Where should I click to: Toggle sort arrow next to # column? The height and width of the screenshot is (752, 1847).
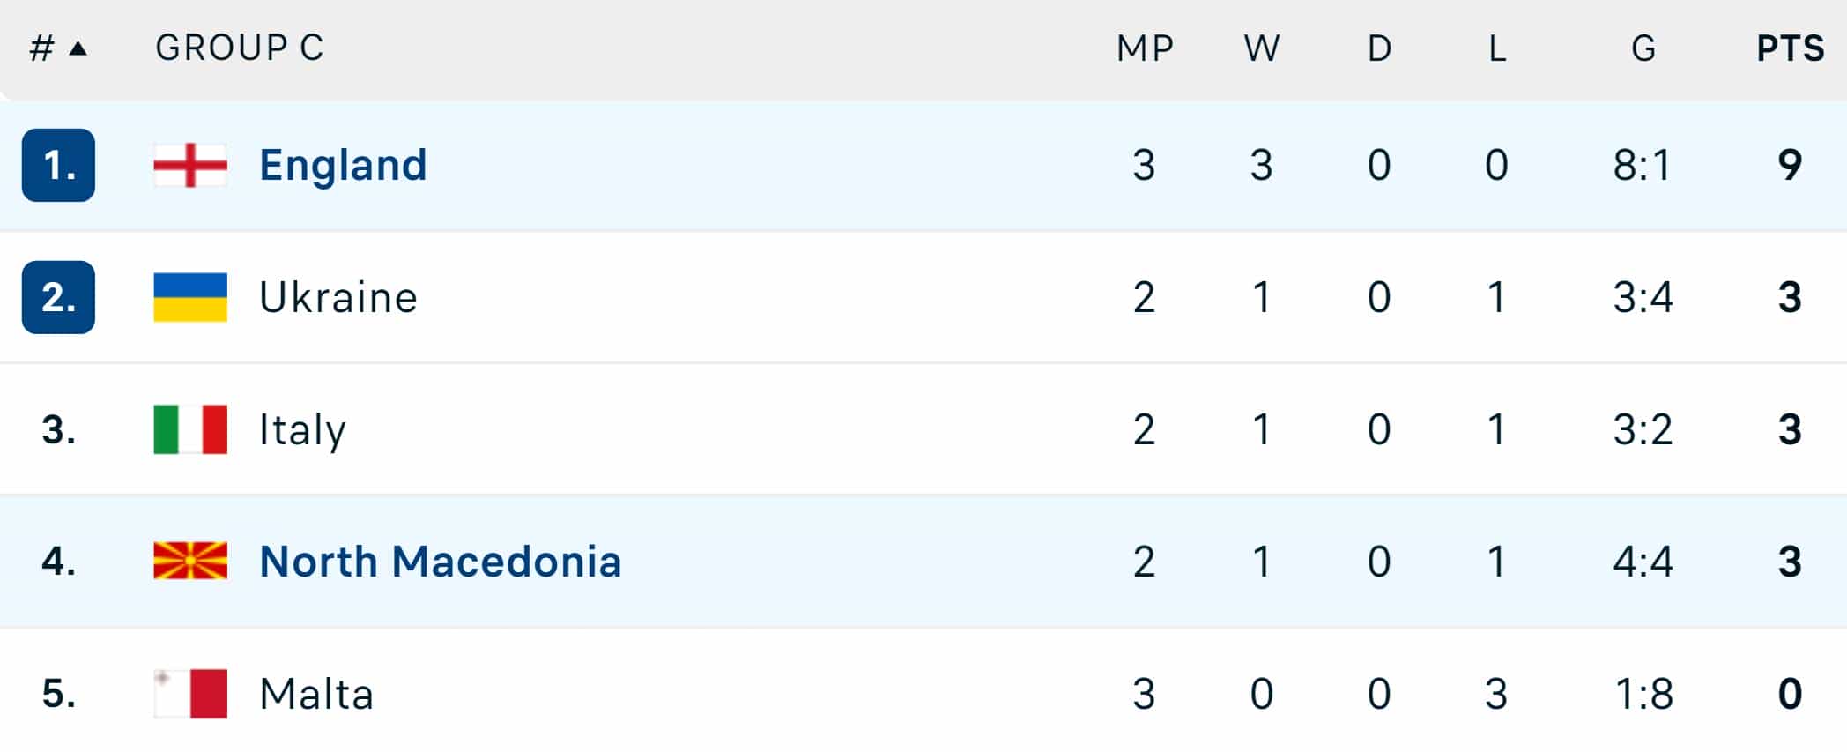tap(78, 48)
